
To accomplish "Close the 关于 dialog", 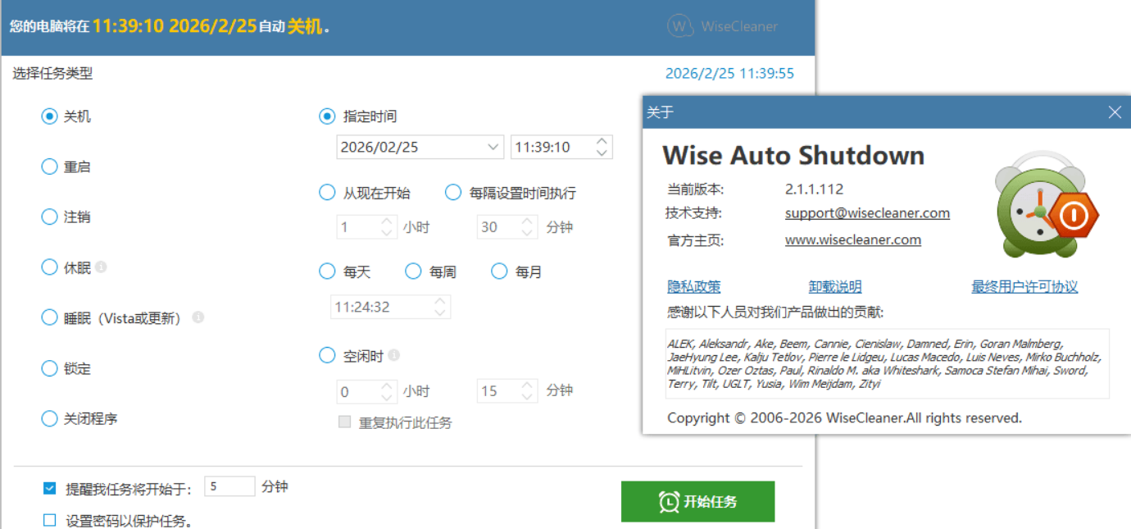I will coord(1115,112).
